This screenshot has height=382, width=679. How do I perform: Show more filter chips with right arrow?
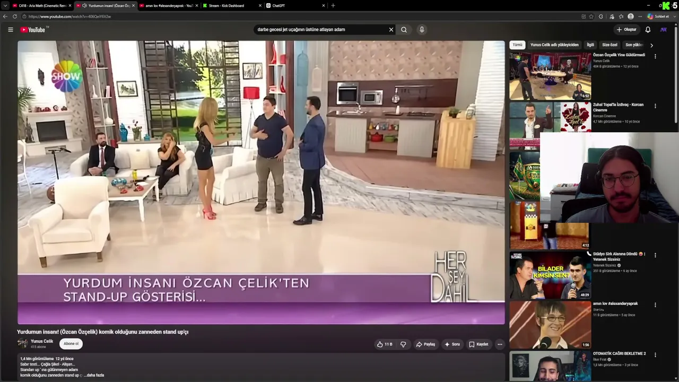pos(651,45)
